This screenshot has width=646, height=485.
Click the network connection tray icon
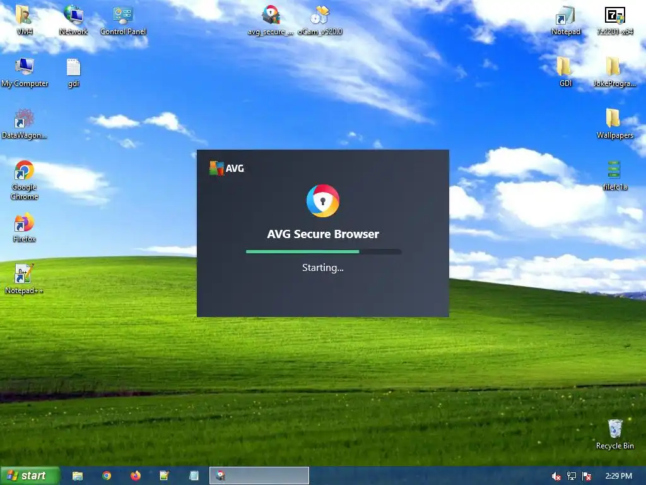572,476
